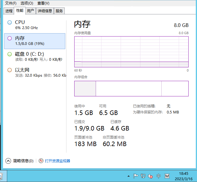The height and width of the screenshot is (182, 197).
Task: Toggle the 中 Chinese input mode indicator
Action: [159, 176]
